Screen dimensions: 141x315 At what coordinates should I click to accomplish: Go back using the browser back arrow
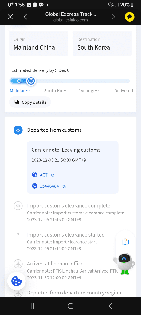(25, 17)
